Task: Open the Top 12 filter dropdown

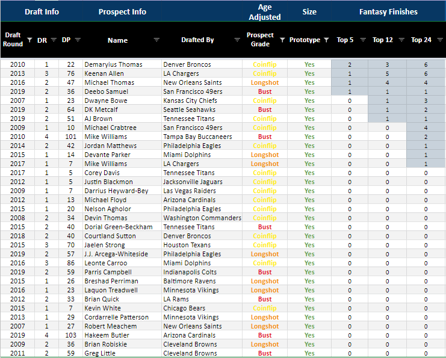Action: [x=401, y=40]
